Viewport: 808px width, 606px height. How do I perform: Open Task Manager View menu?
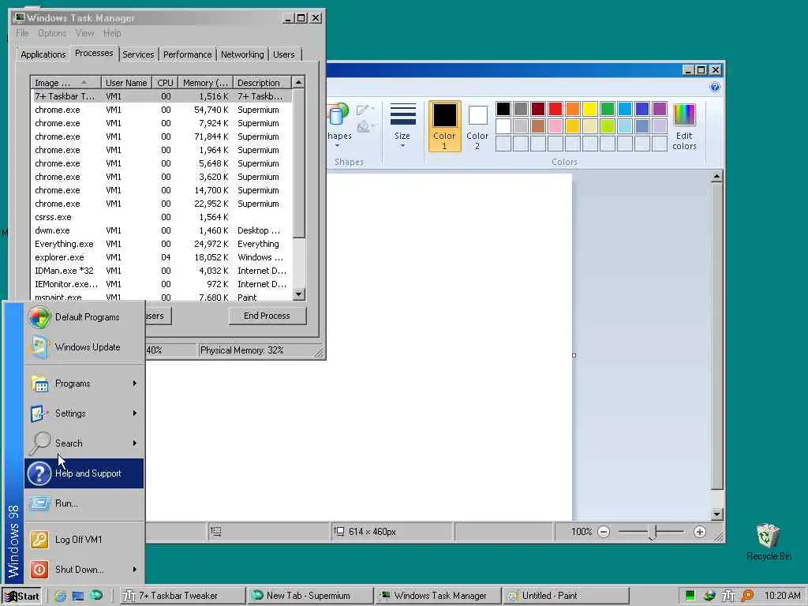tap(85, 33)
